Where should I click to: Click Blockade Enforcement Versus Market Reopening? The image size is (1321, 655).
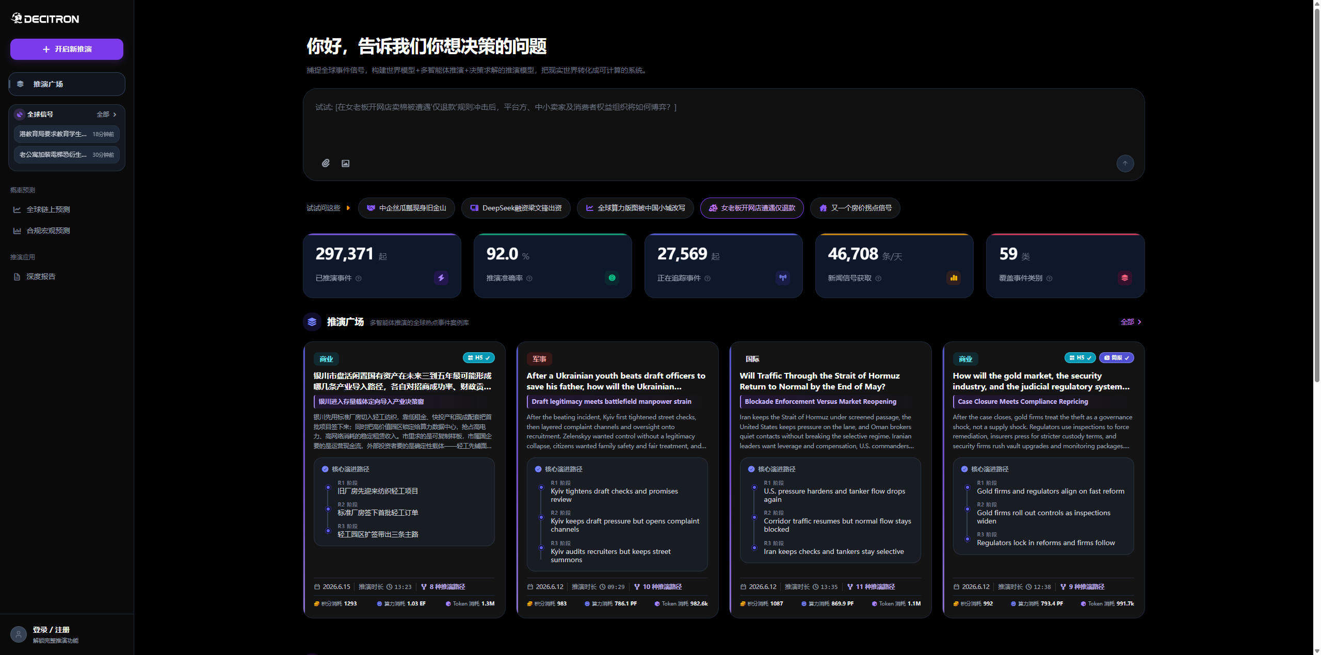pos(820,401)
